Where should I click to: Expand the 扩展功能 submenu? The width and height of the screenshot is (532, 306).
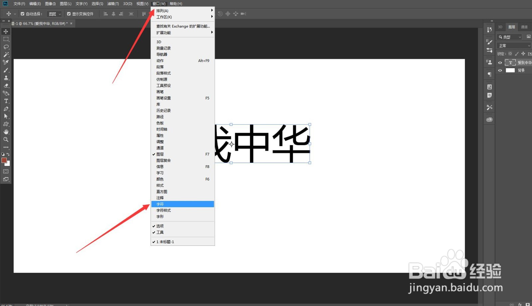pos(183,33)
